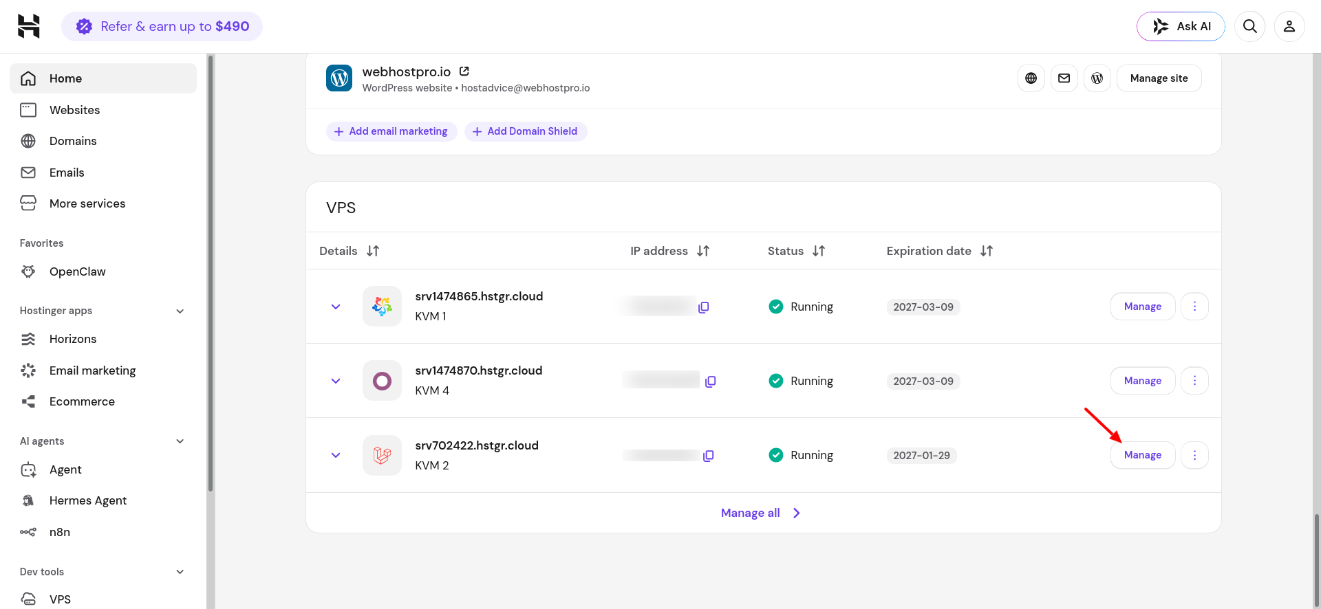Click the srv702422.hstgr.cloud Laravel thumbnail
The image size is (1321, 609).
pyautogui.click(x=382, y=455)
